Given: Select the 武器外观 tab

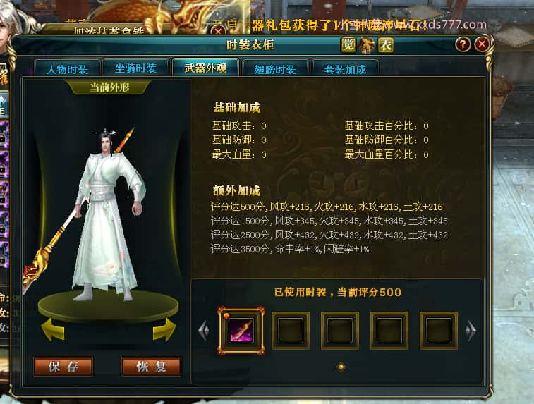Looking at the screenshot, I should tap(205, 68).
